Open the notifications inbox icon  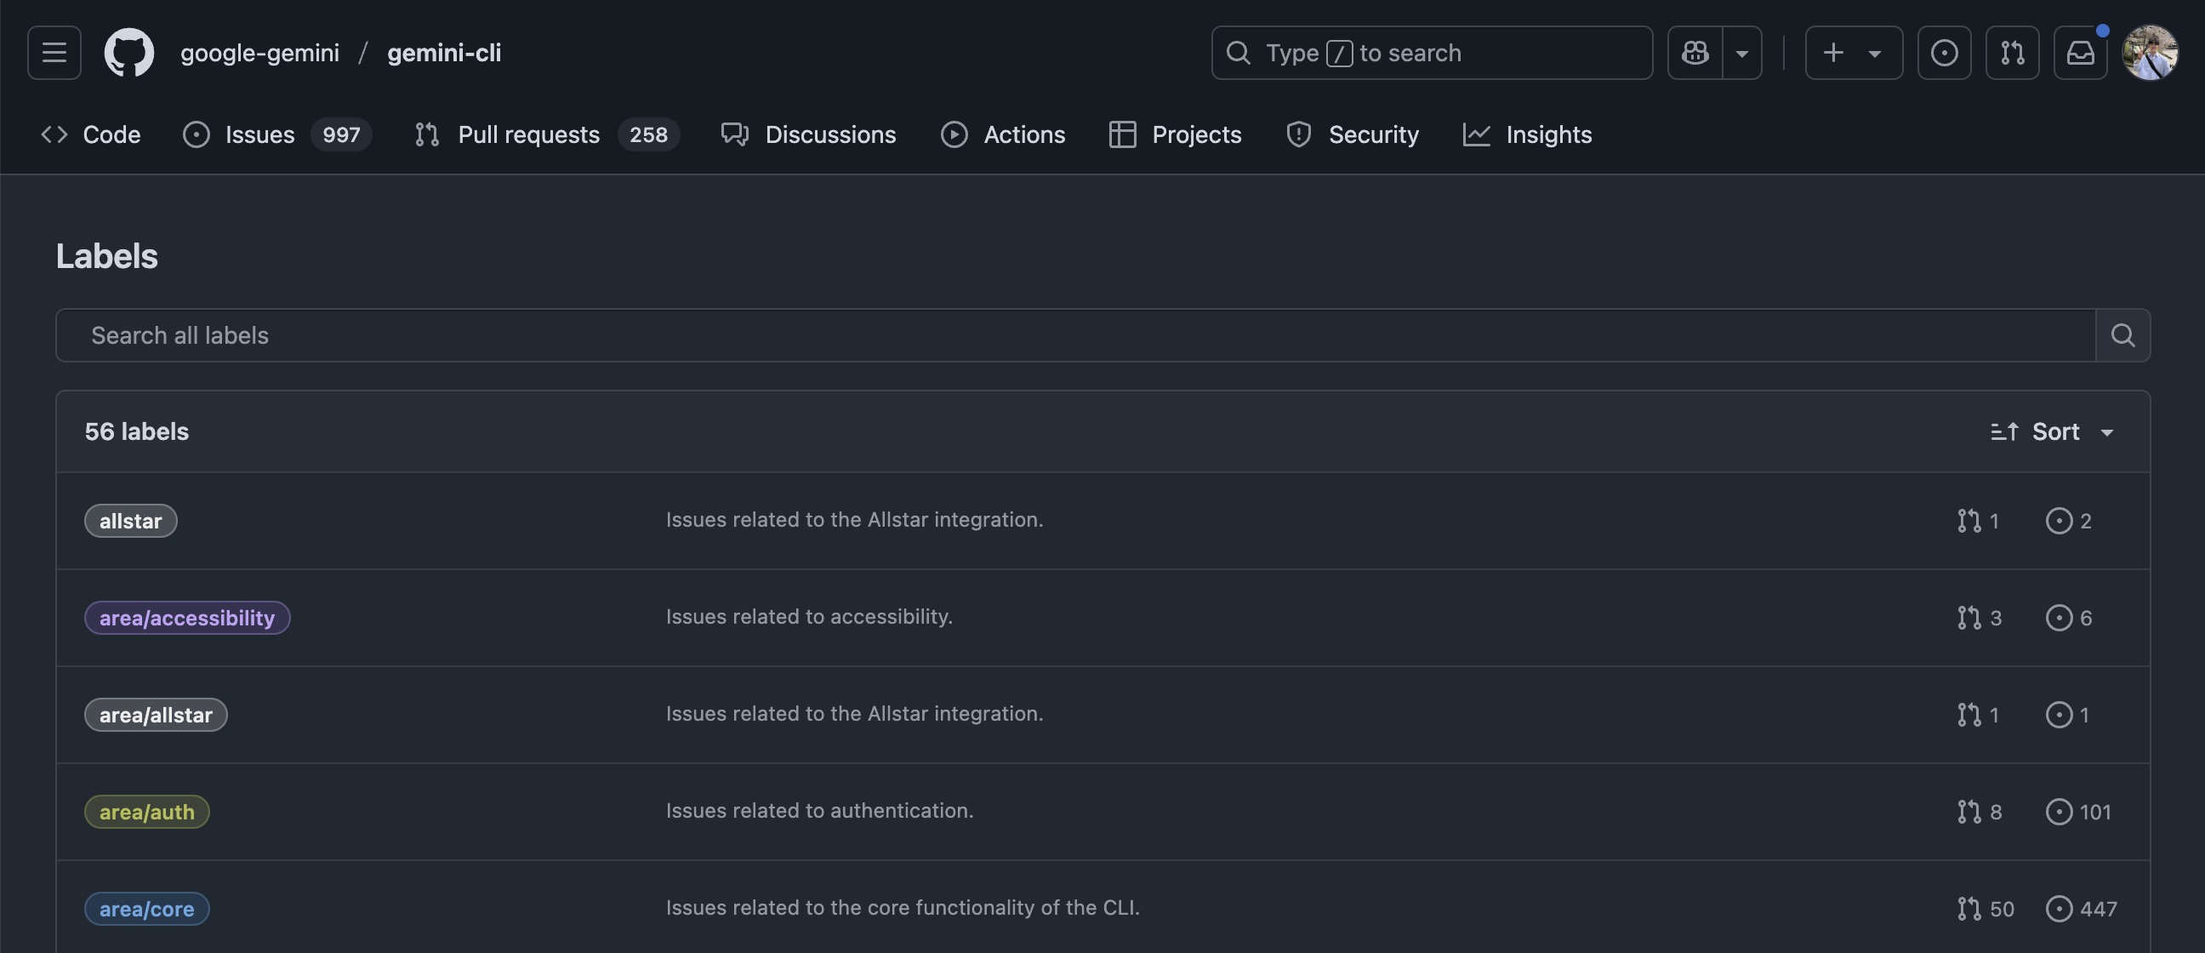(2080, 53)
